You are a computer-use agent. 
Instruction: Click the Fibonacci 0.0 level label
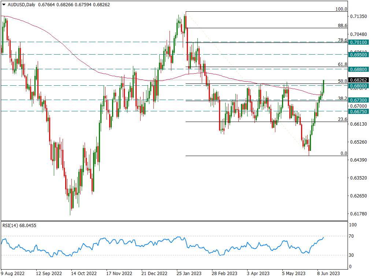tap(344, 153)
